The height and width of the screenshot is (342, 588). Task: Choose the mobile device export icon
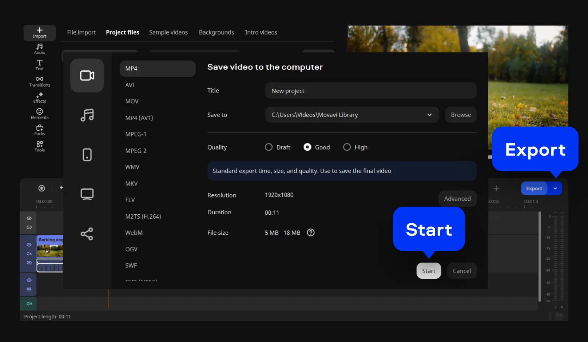tap(87, 155)
